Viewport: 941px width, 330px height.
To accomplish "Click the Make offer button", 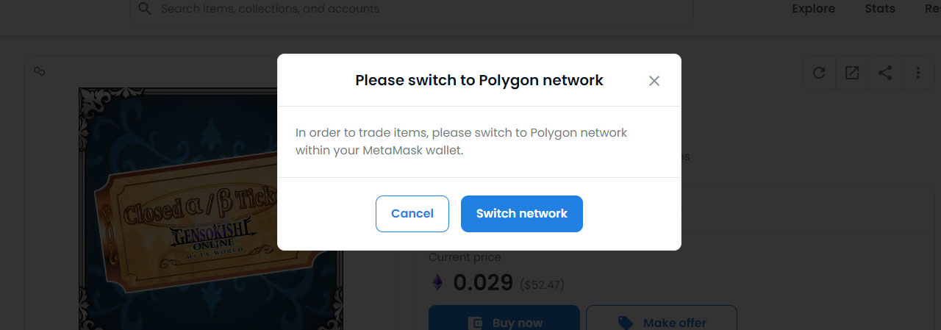I will point(662,322).
